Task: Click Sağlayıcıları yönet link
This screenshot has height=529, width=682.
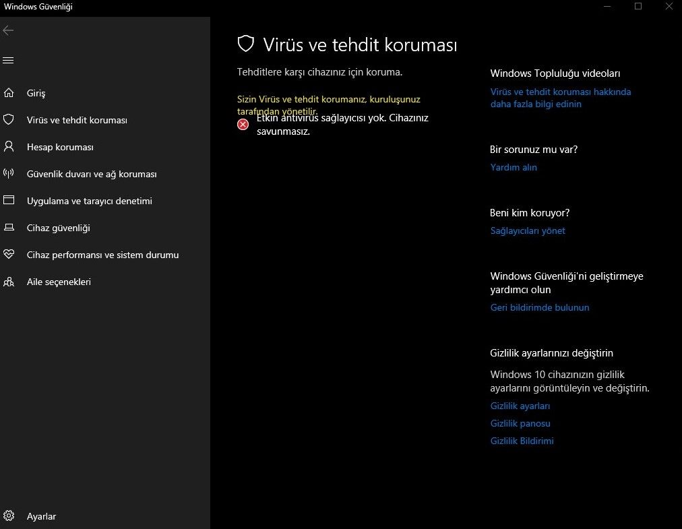Action: click(528, 230)
